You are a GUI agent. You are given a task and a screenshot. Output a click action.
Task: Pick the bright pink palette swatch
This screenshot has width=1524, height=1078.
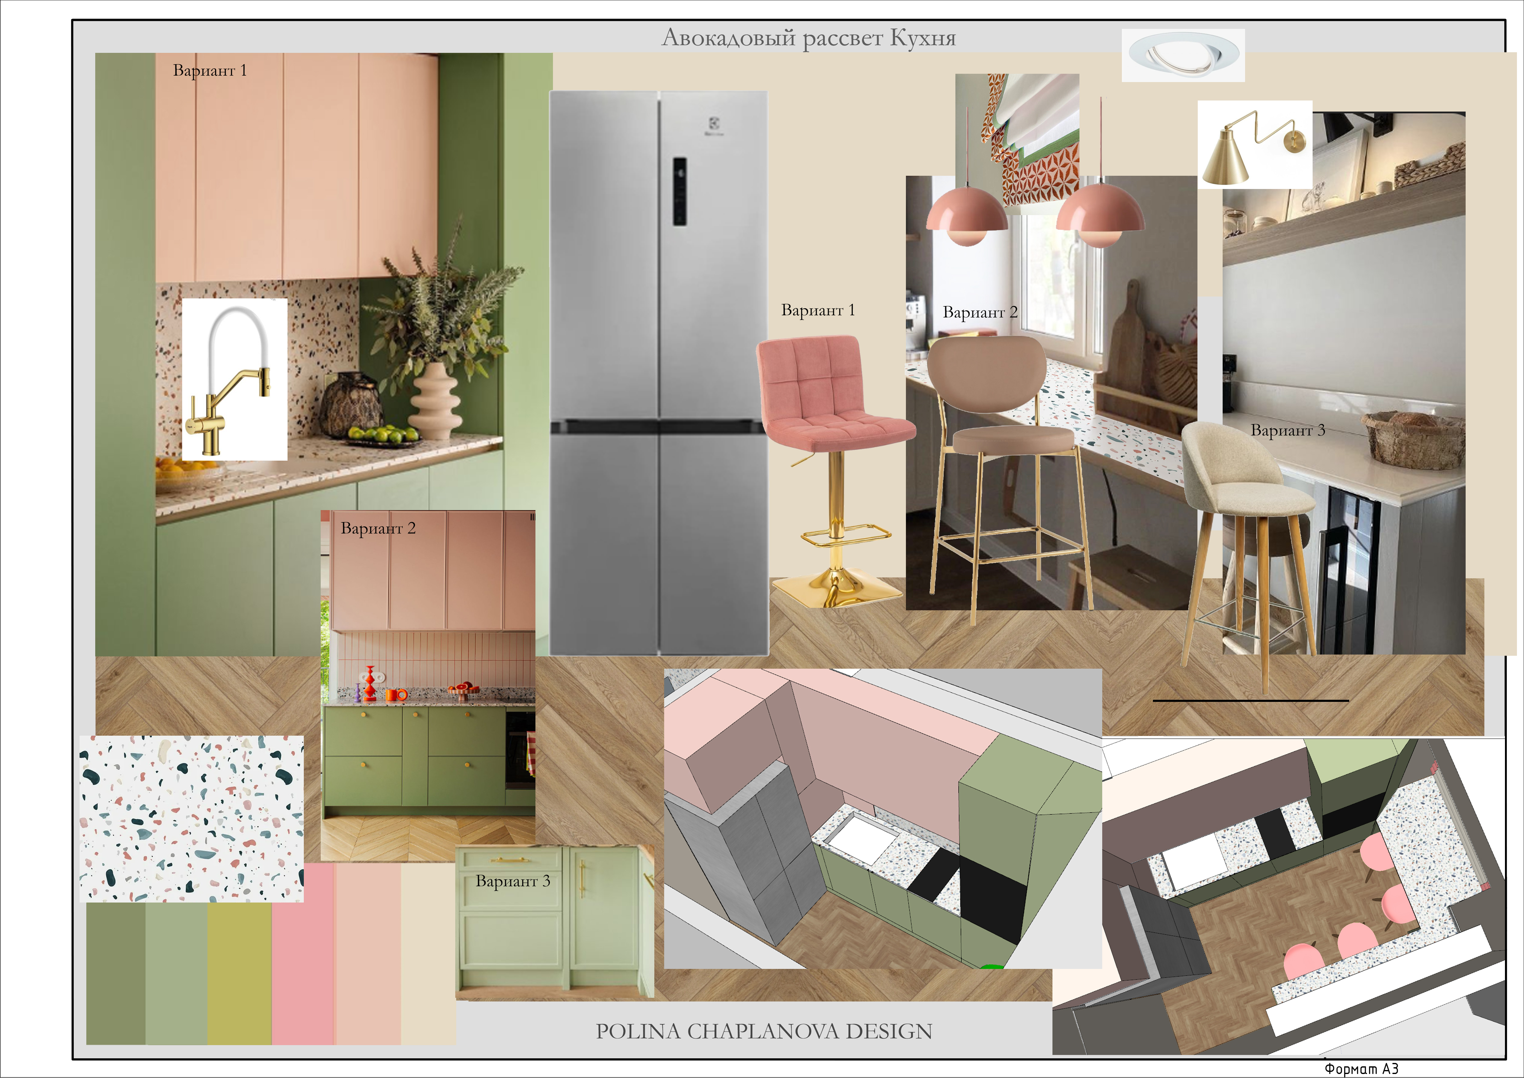(303, 954)
